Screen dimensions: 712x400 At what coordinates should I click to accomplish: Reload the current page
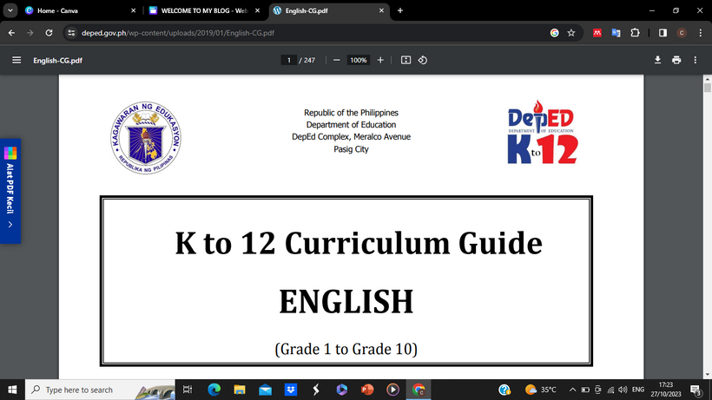(x=49, y=33)
